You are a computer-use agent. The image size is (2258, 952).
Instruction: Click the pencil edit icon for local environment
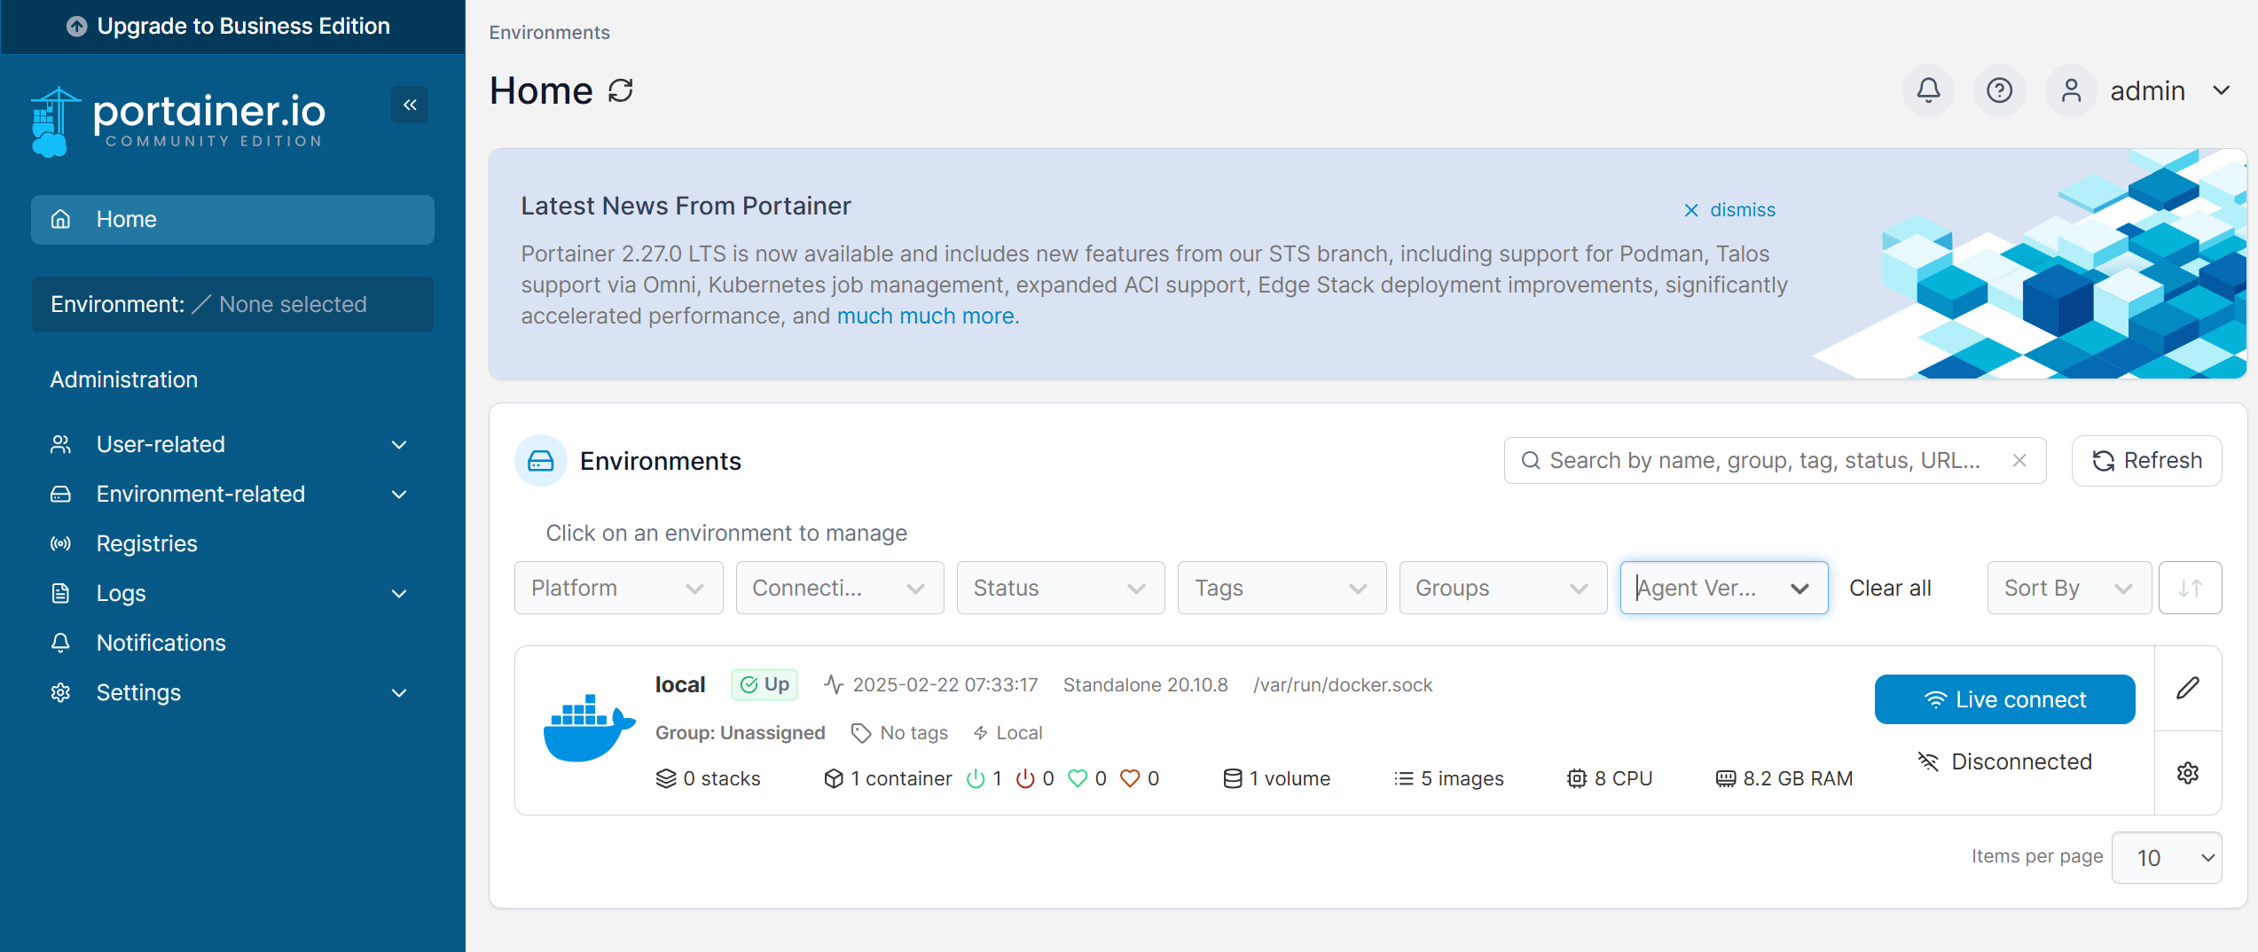(x=2187, y=688)
